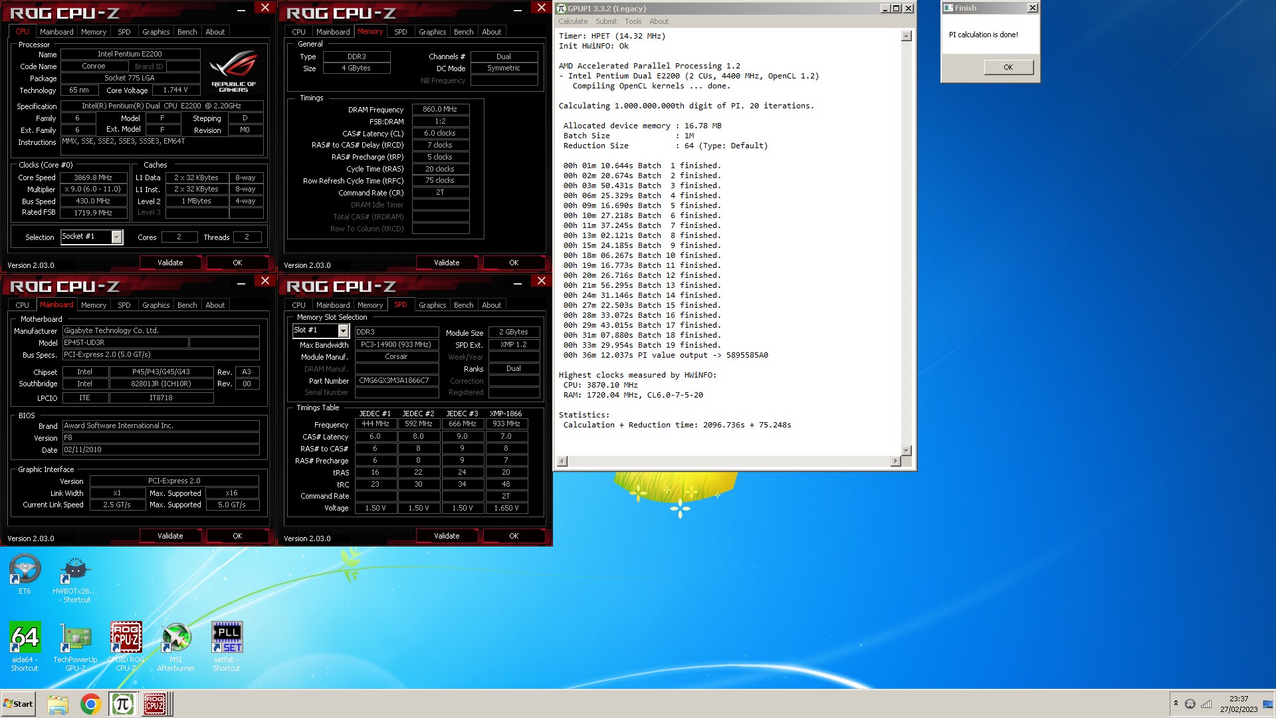Click the Core Speed 3869.8 MHz field
This screenshot has height=718, width=1276.
[x=93, y=178]
